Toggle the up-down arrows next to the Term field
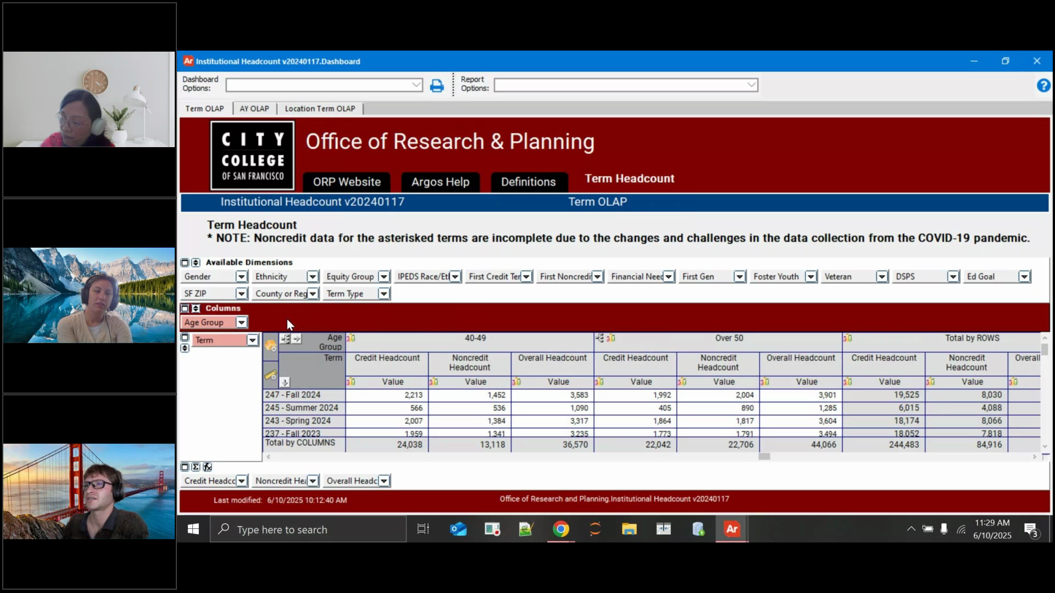 coord(185,348)
